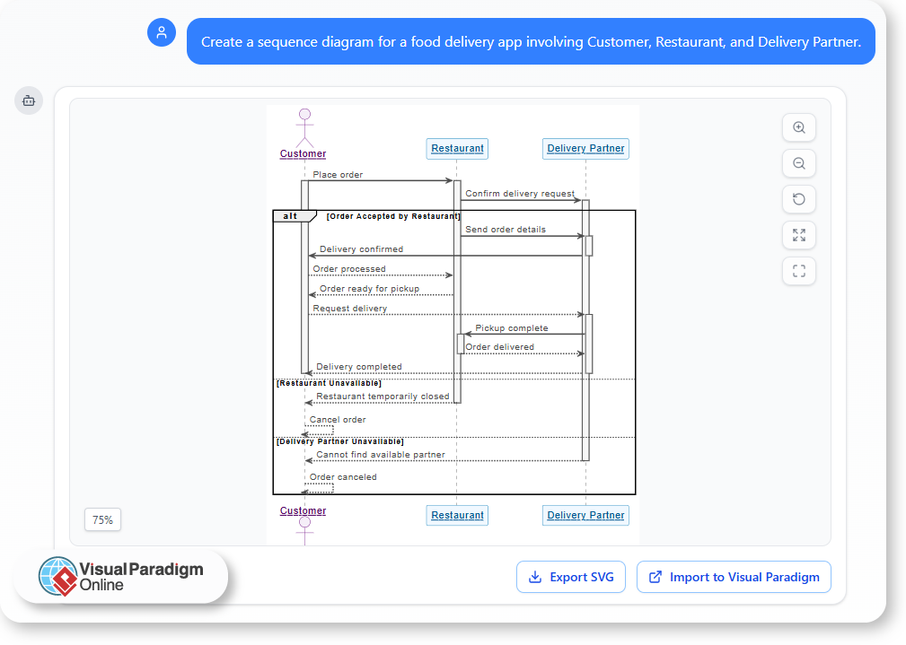Click the bottom Restaurant lifeline box
This screenshot has width=906, height=645.
(457, 515)
